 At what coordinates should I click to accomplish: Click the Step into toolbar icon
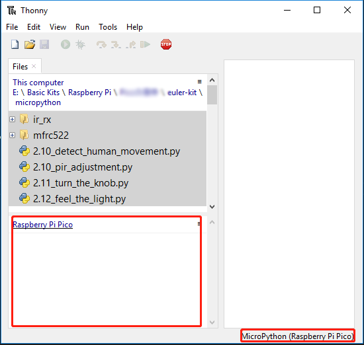click(116, 44)
